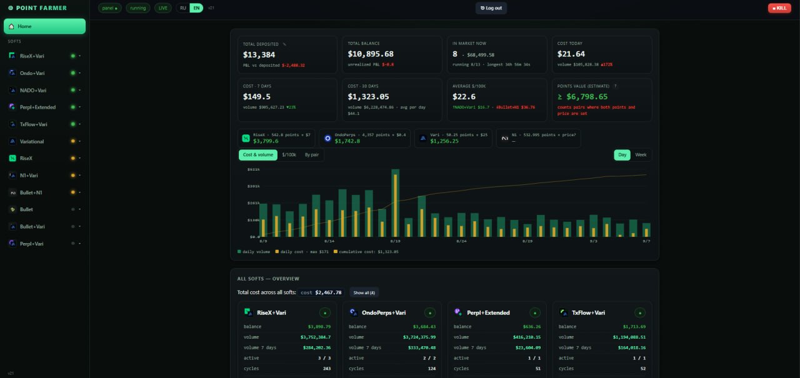This screenshot has height=378, width=800.
Task: Expand the Perpl+Vari sidebar chevron
Action: coord(80,244)
